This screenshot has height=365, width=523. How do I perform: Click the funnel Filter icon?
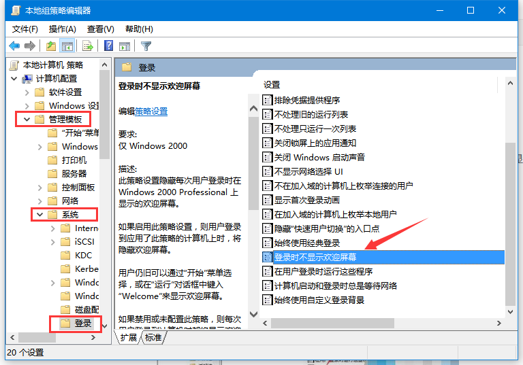[x=146, y=46]
